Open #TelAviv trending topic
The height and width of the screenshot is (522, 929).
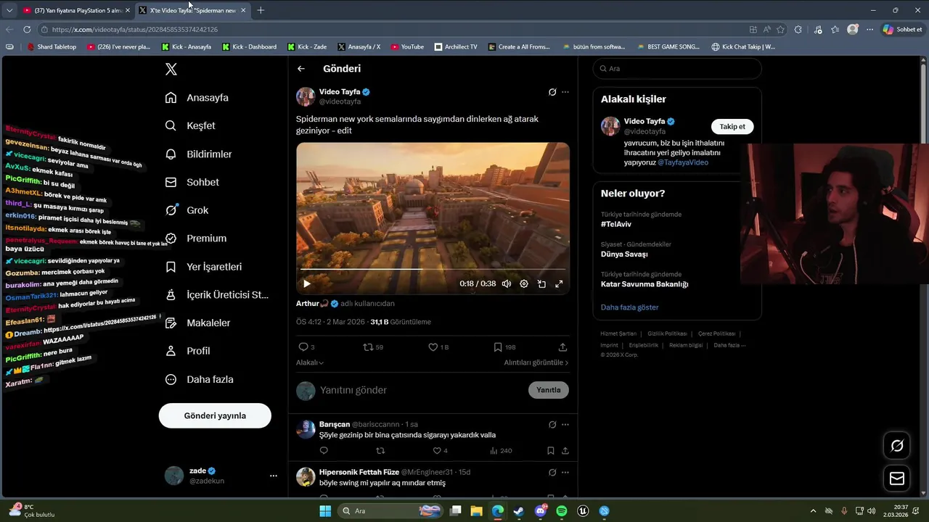[x=616, y=224]
